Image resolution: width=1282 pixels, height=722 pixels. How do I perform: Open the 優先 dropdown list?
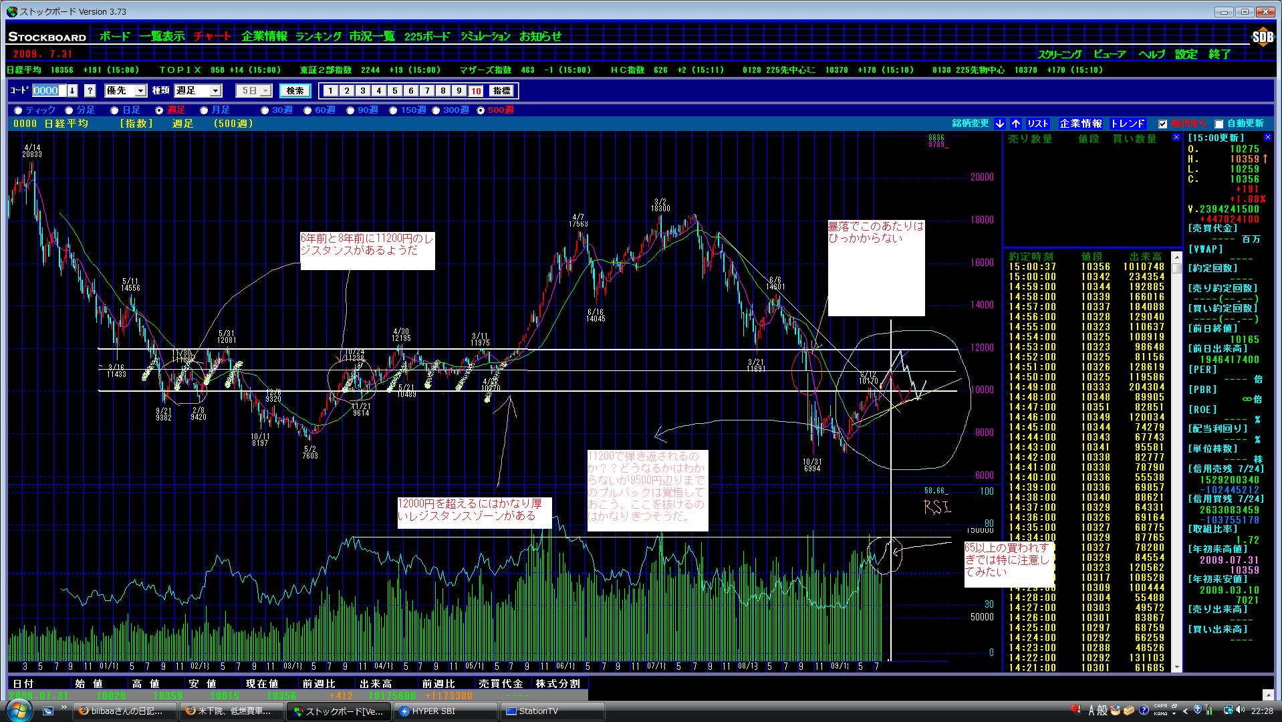[140, 91]
